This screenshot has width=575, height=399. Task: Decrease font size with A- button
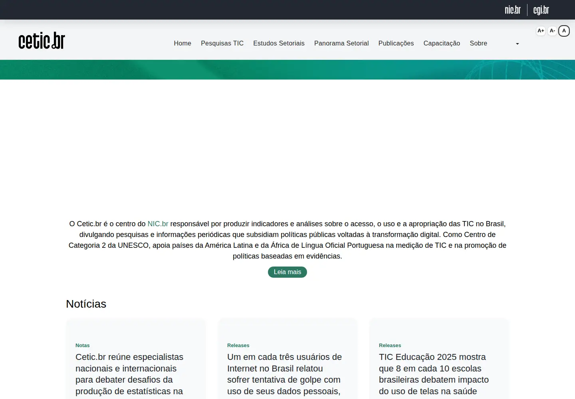pyautogui.click(x=552, y=31)
